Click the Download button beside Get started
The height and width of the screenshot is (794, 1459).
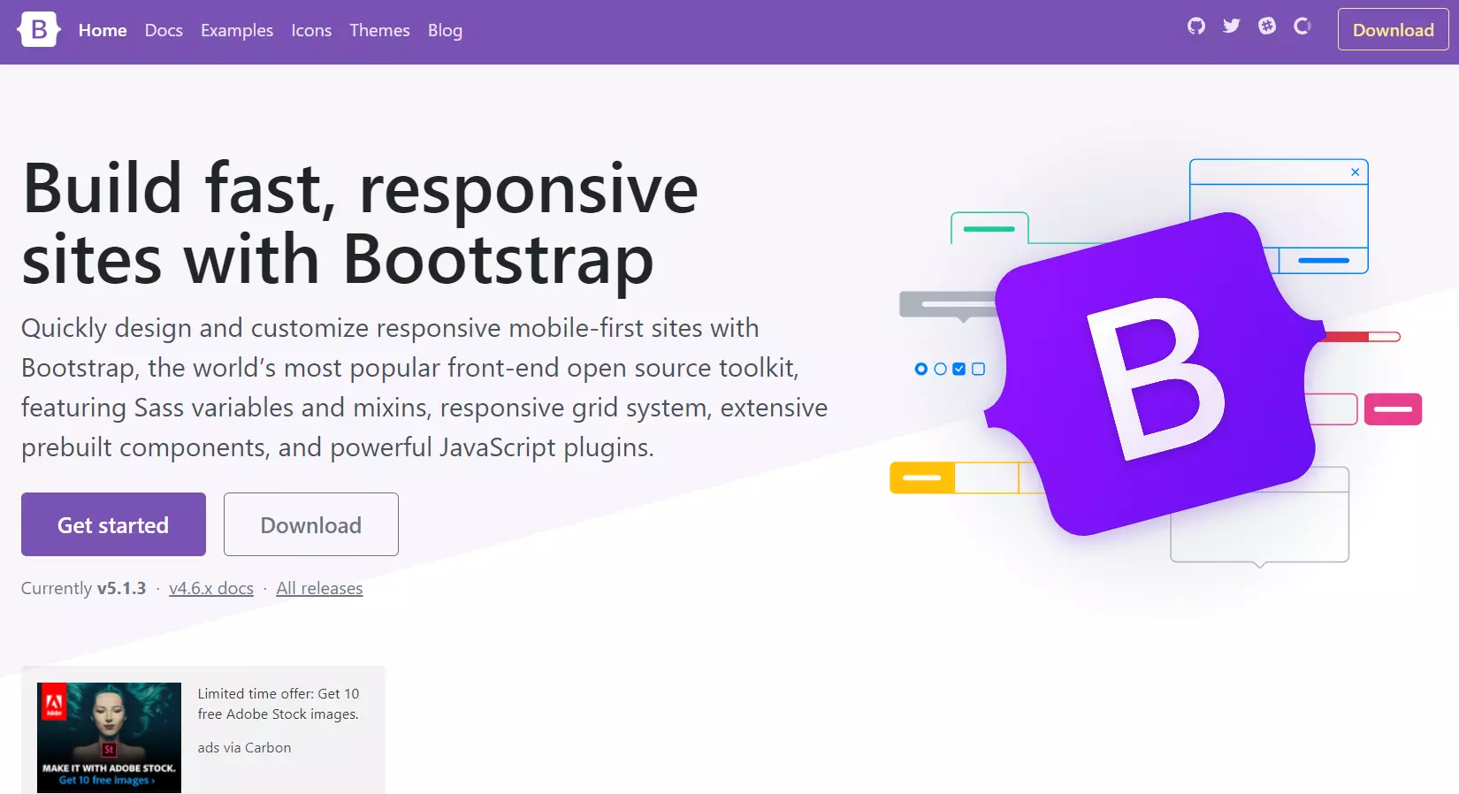pyautogui.click(x=311, y=524)
